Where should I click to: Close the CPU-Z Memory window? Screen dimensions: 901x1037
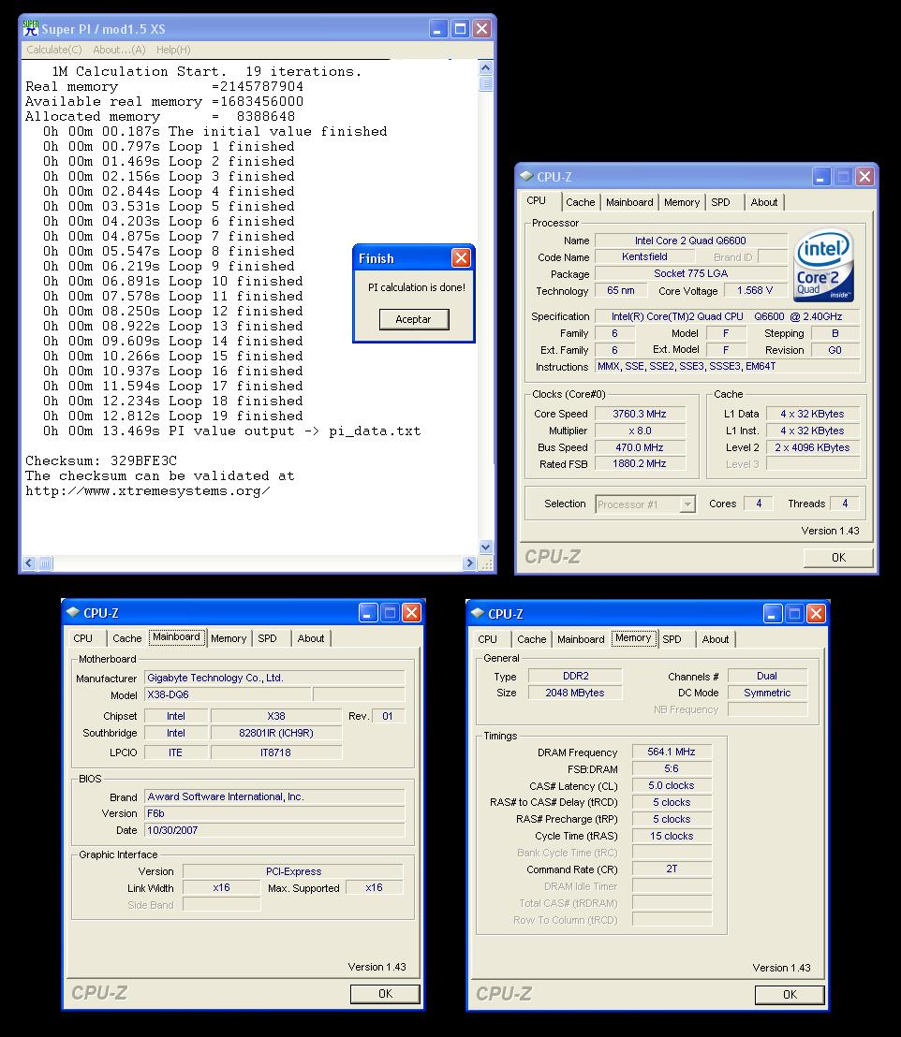point(817,614)
